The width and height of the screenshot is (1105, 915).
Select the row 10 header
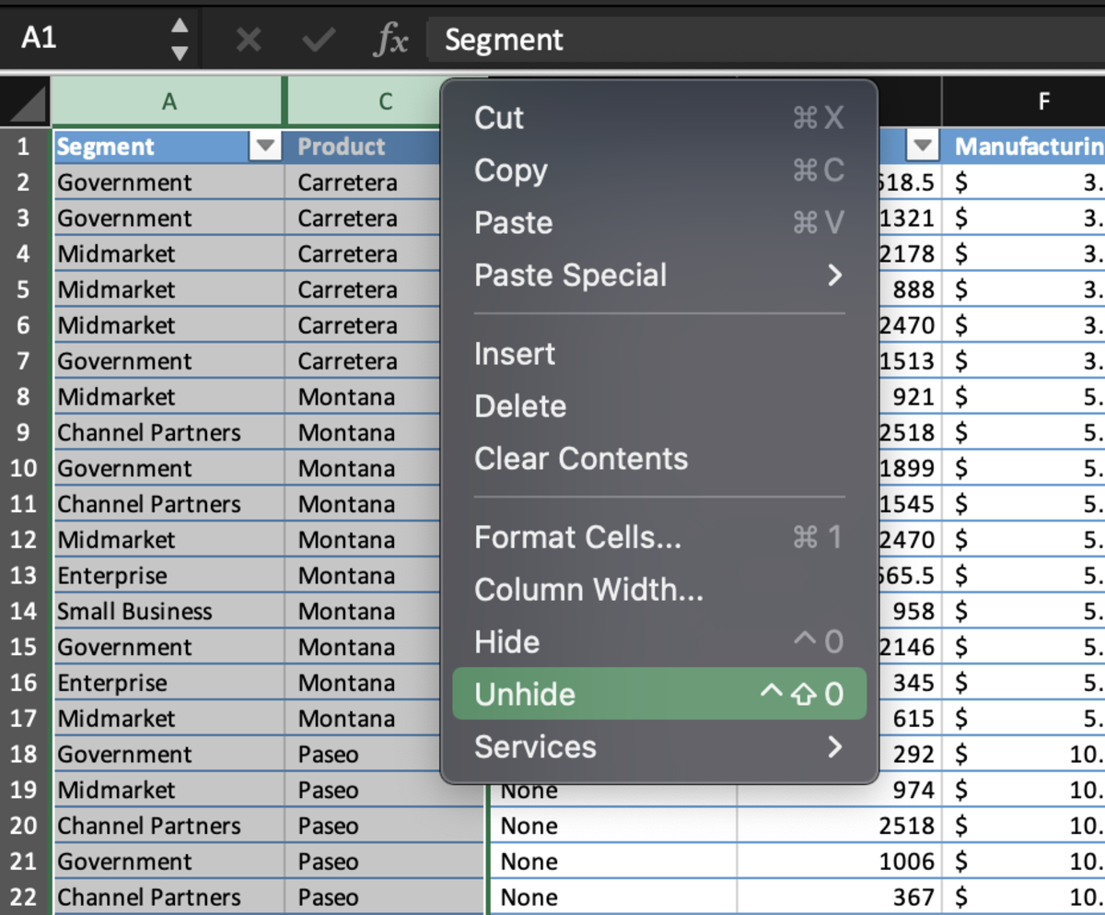click(x=23, y=468)
